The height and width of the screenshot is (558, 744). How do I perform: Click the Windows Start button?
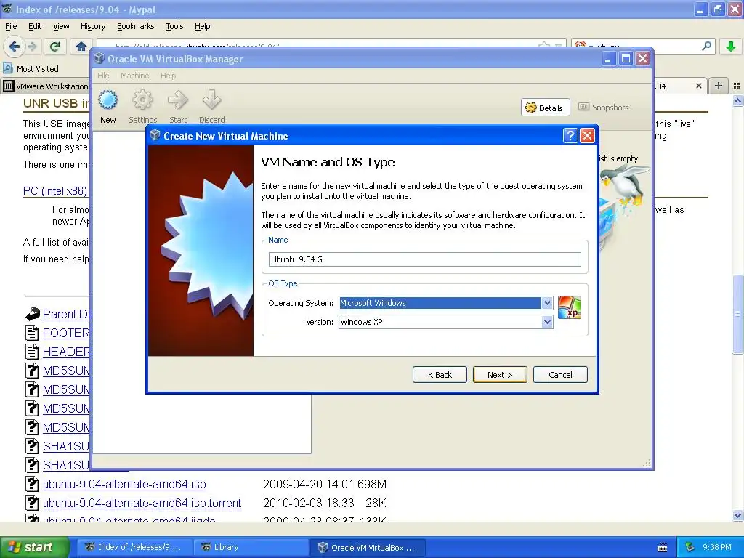(x=34, y=548)
